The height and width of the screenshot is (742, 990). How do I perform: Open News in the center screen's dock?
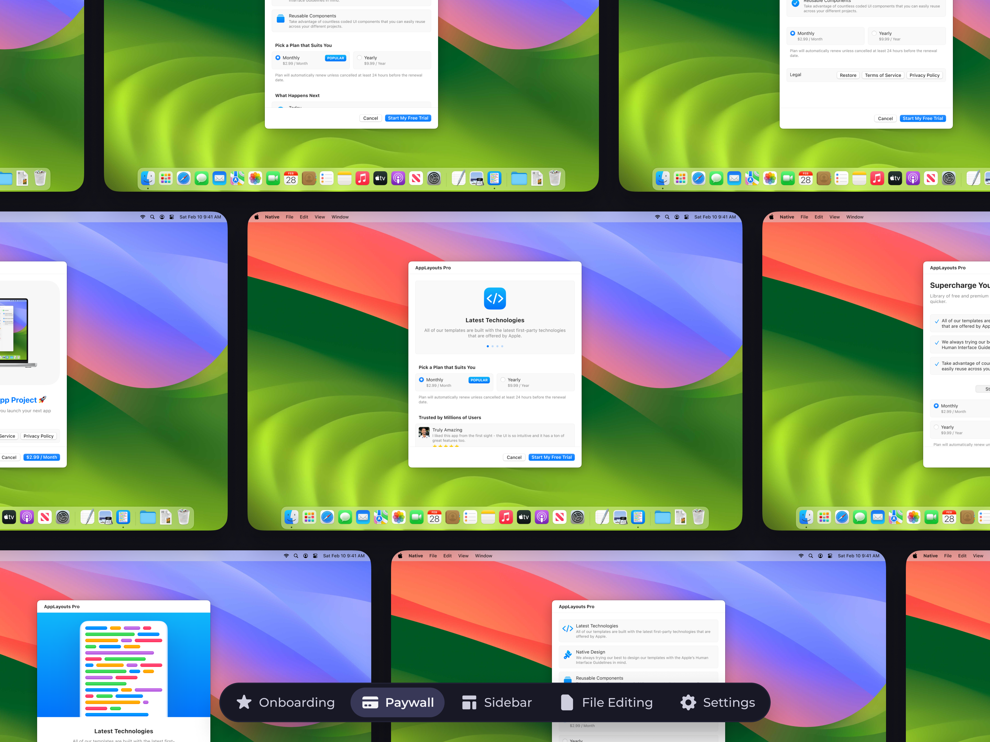tap(559, 518)
